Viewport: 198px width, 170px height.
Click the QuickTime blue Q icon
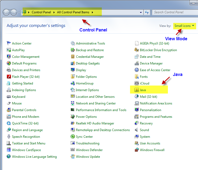[x=9, y=123]
